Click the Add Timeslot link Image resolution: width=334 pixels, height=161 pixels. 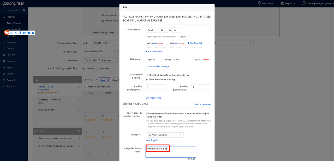tap(195, 43)
